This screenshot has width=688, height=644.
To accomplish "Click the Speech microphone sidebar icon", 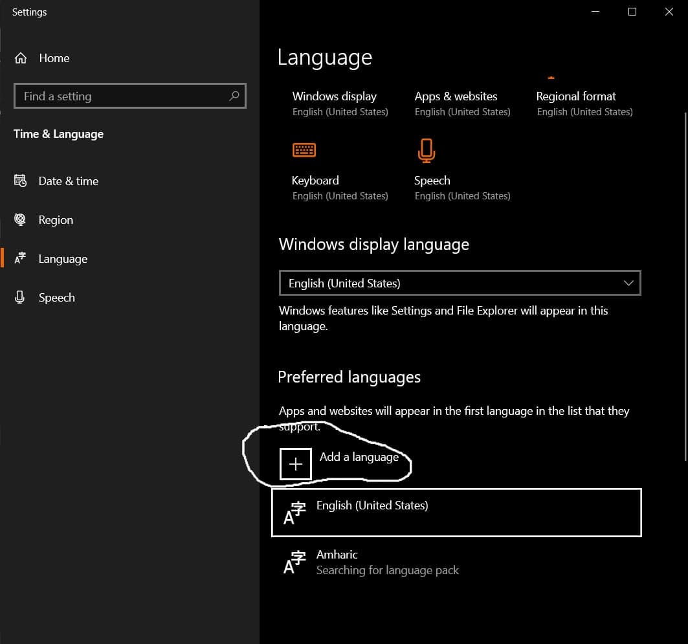I will point(20,297).
